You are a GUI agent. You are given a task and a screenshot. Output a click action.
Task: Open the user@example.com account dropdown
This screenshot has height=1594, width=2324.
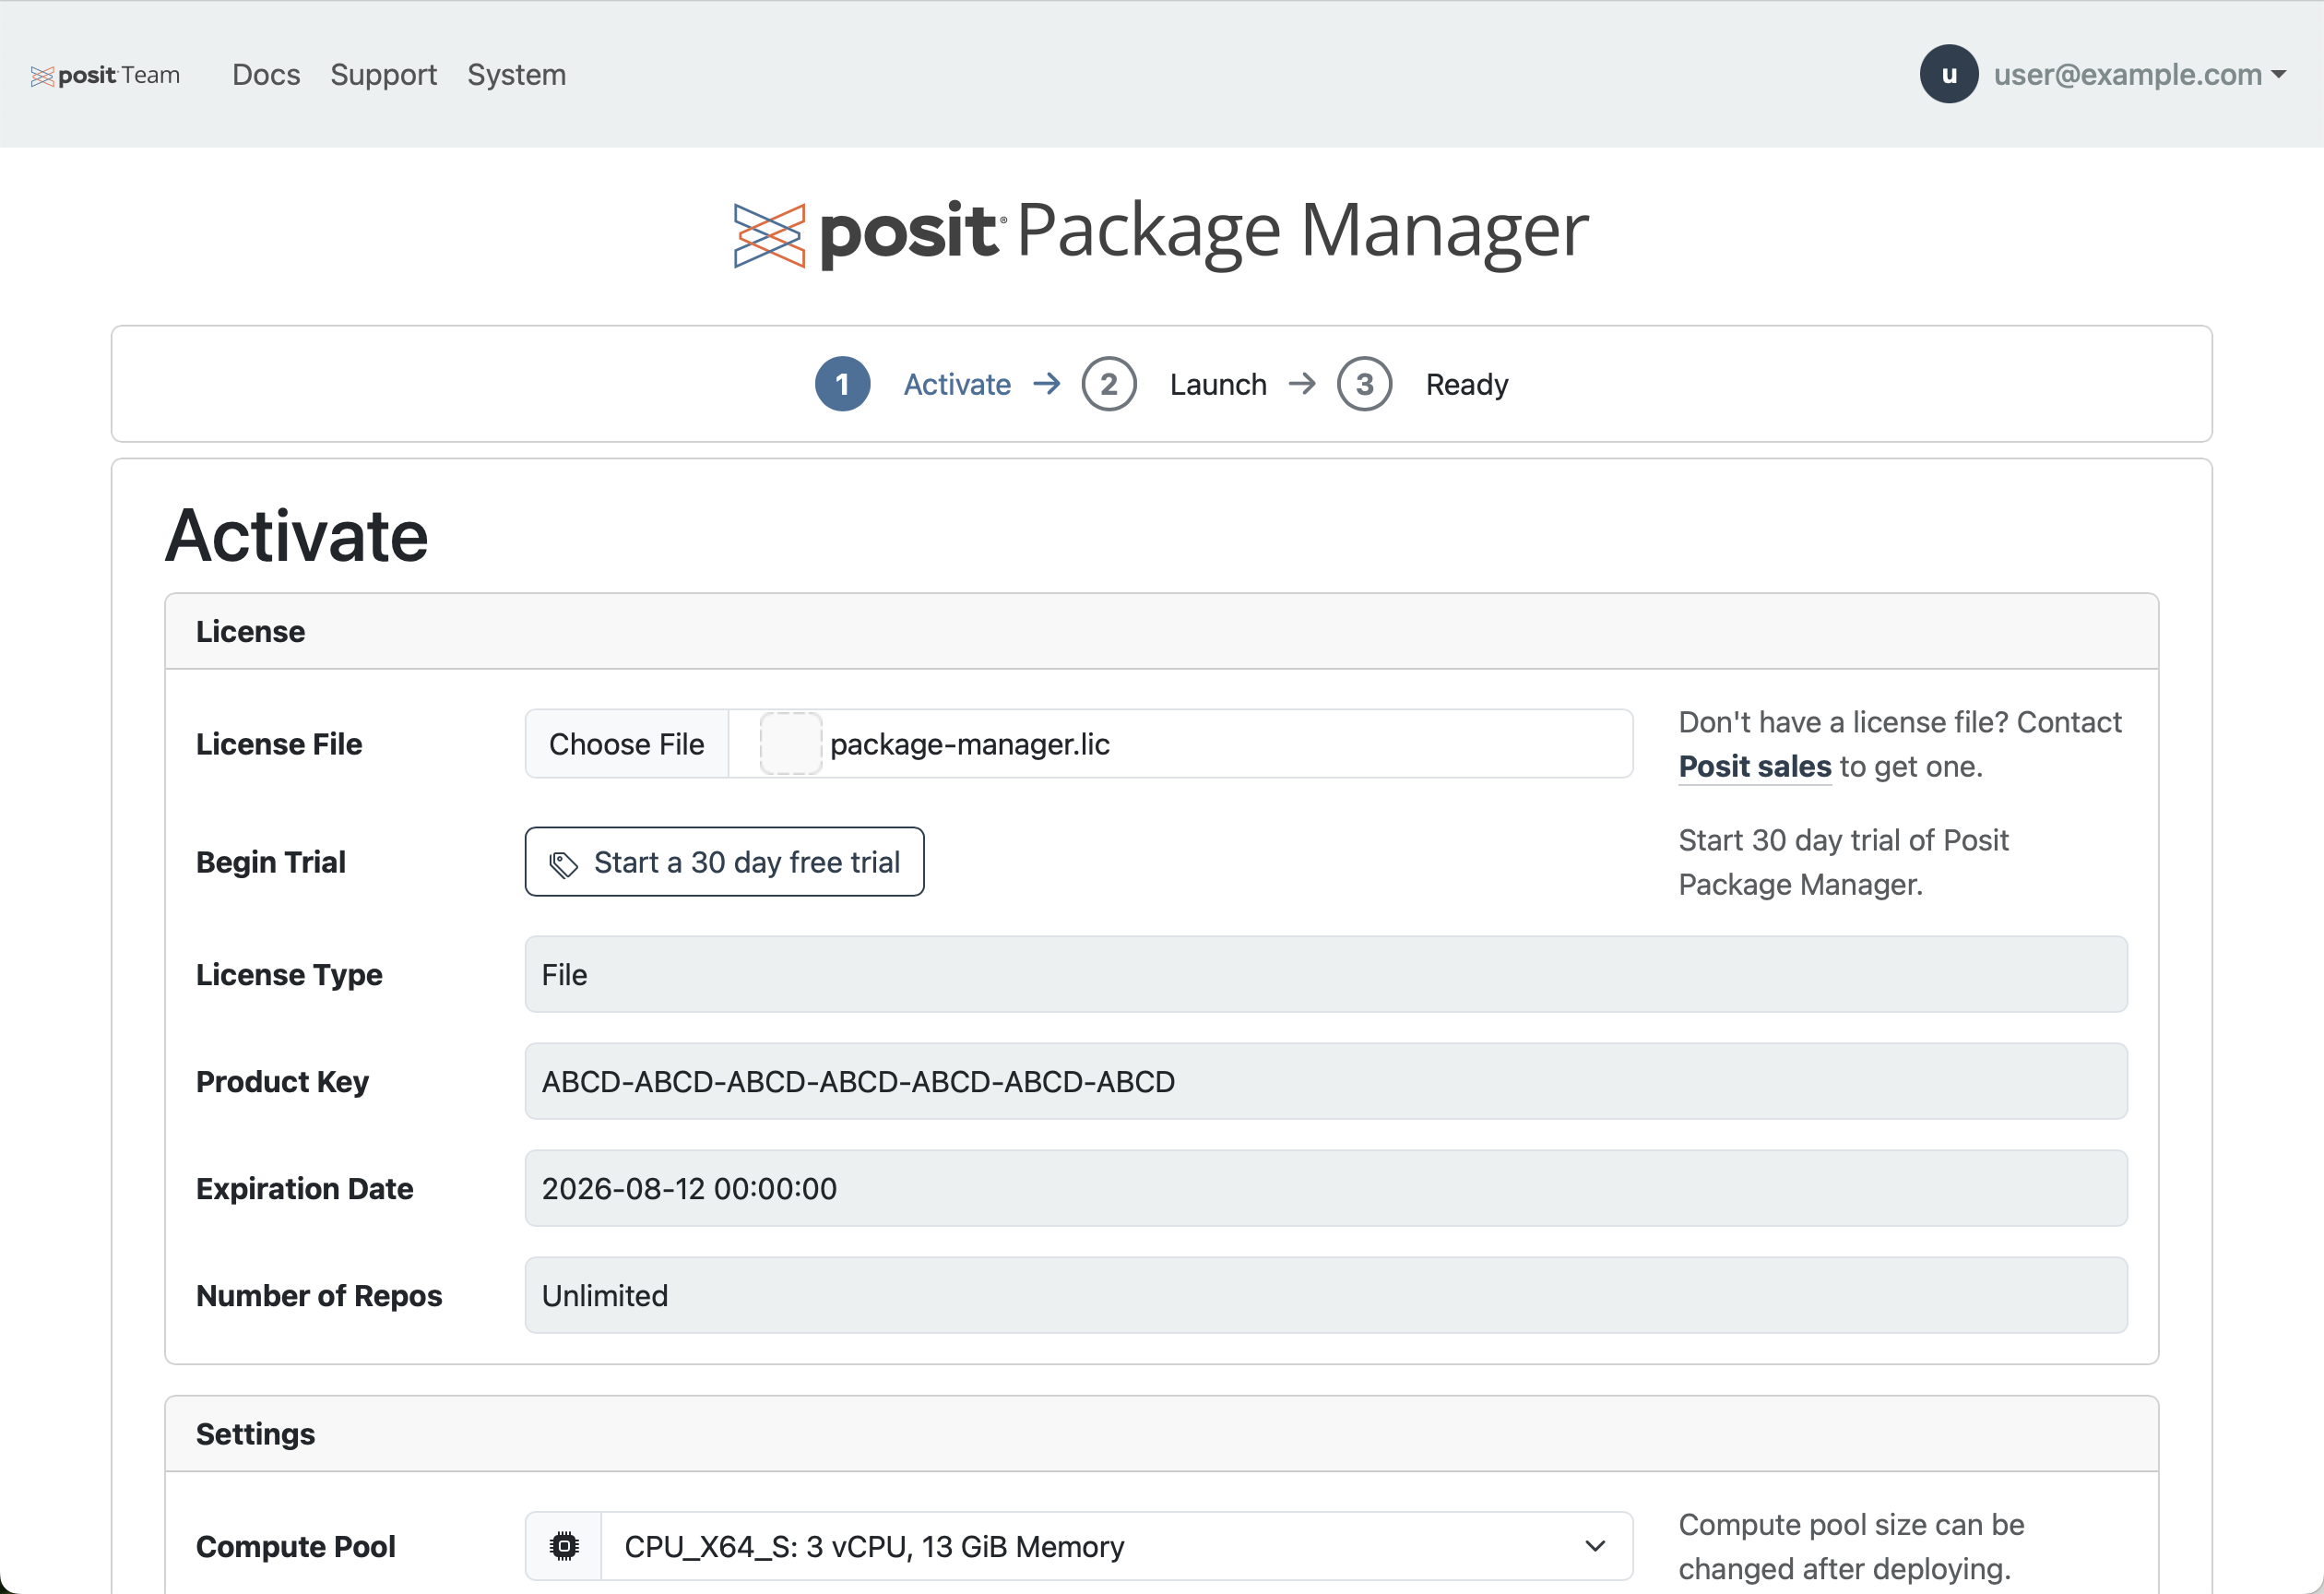2138,74
